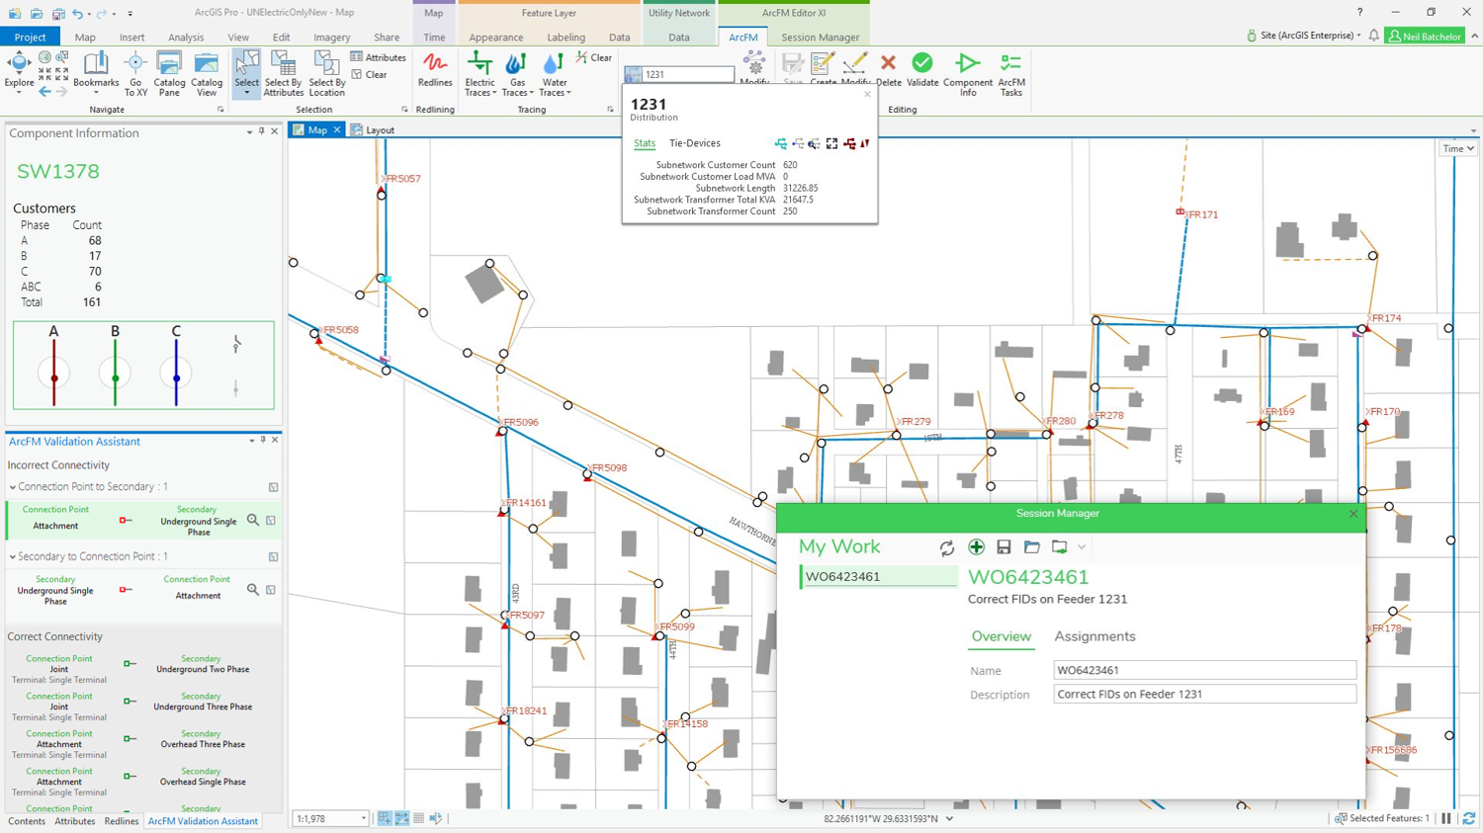The height and width of the screenshot is (833, 1483).
Task: Open the Utility Network ribbon tab
Action: point(679,13)
